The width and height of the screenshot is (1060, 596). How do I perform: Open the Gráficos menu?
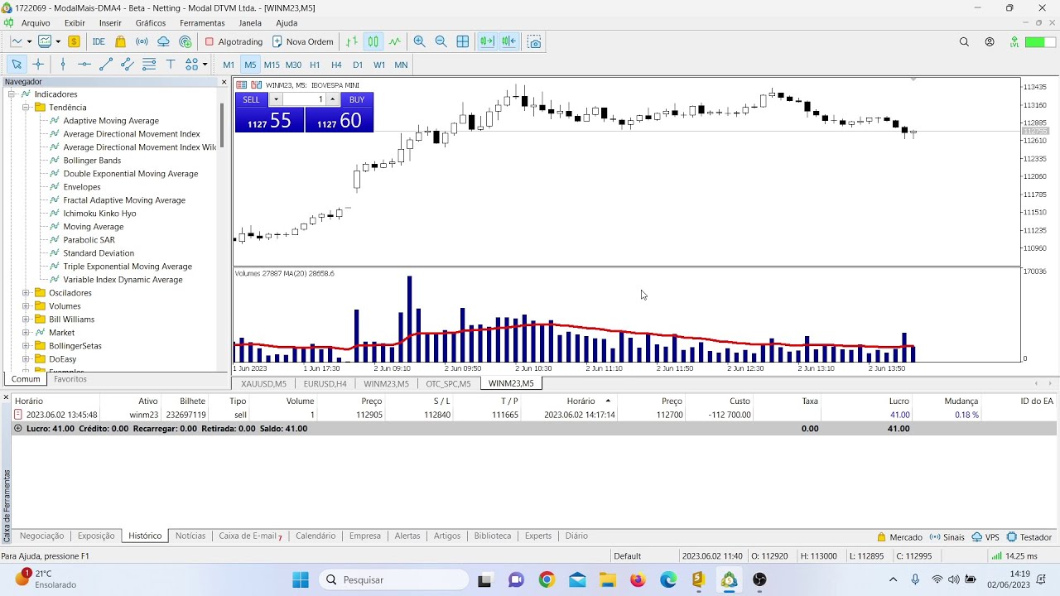coord(151,23)
